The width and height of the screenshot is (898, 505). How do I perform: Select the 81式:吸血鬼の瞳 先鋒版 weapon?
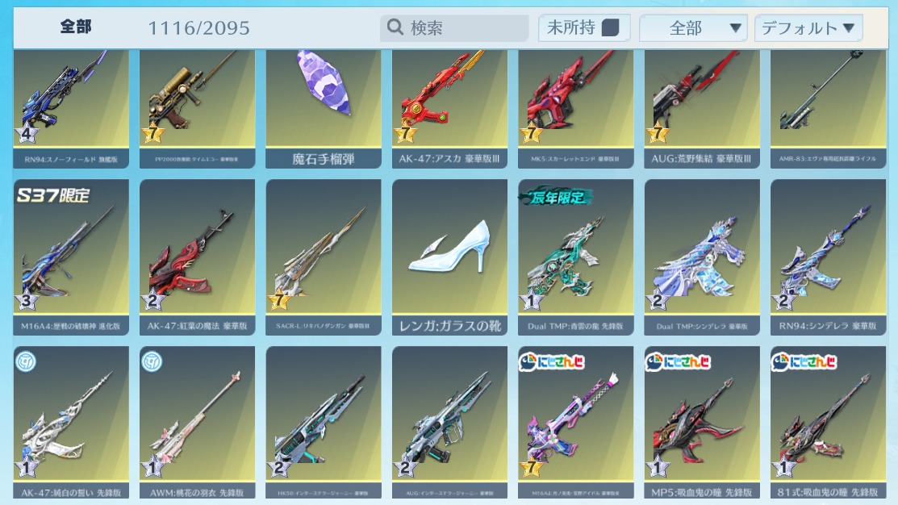(x=828, y=422)
